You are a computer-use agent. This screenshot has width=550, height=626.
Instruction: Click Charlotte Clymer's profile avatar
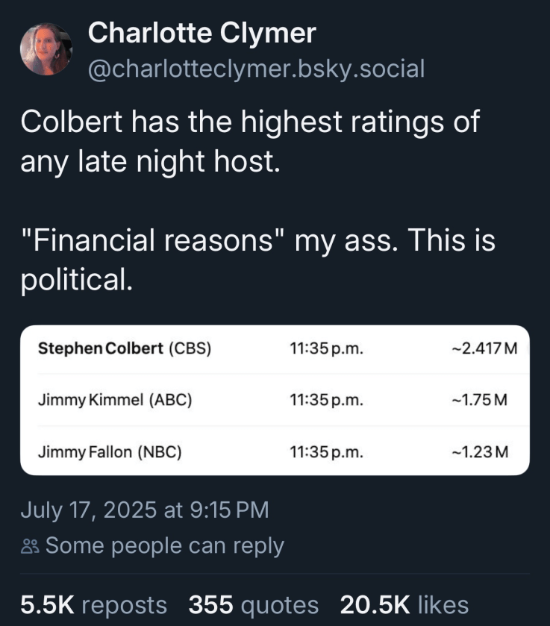point(46,49)
